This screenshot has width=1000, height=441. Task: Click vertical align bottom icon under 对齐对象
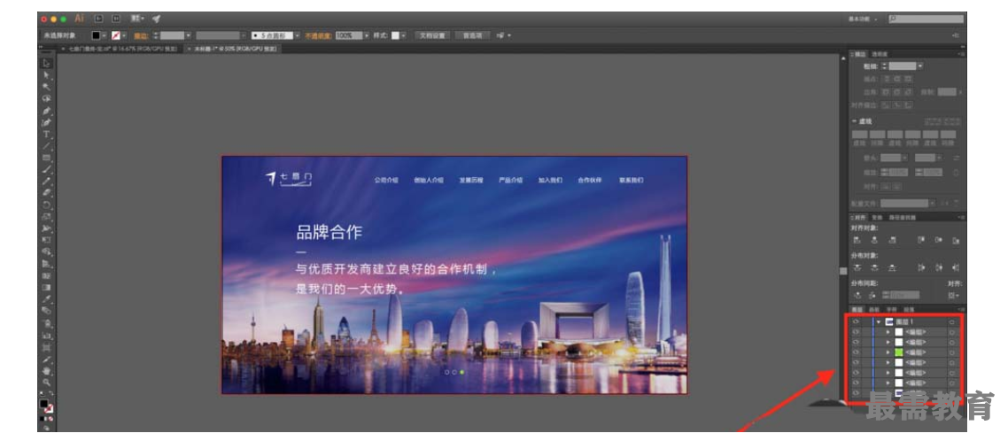(956, 240)
